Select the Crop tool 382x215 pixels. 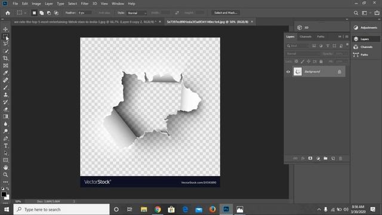click(x=5, y=59)
